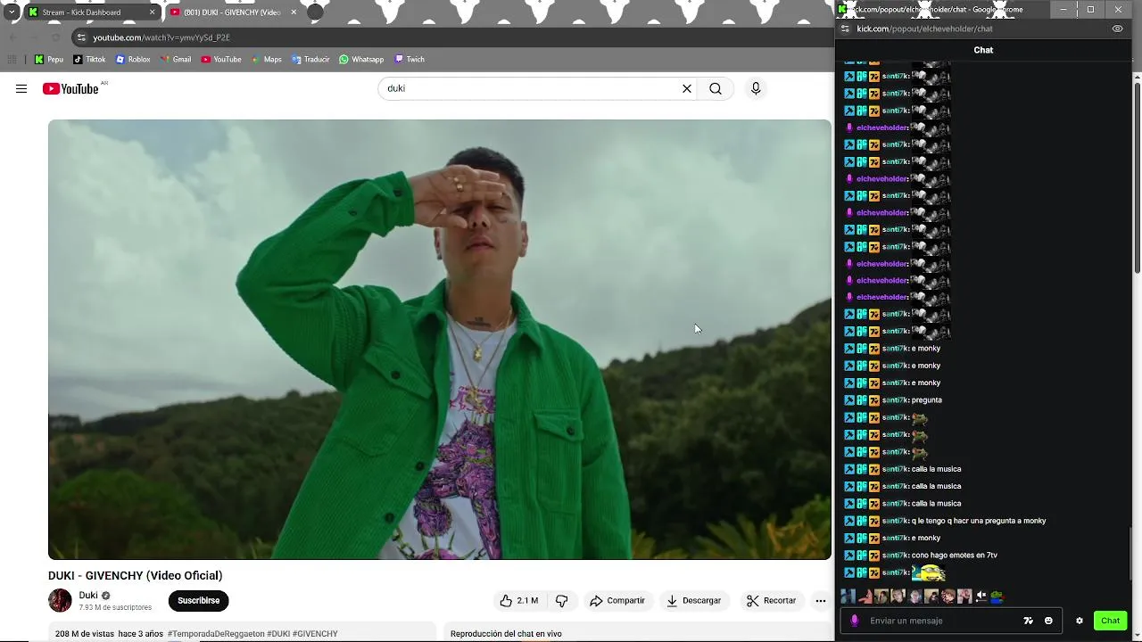1142x642 pixels.
Task: Click 'cono hago emotes en 7tv' message
Action: pyautogui.click(x=955, y=556)
